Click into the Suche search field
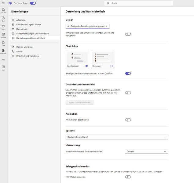This screenshot has height=183, width=194. point(139,3)
